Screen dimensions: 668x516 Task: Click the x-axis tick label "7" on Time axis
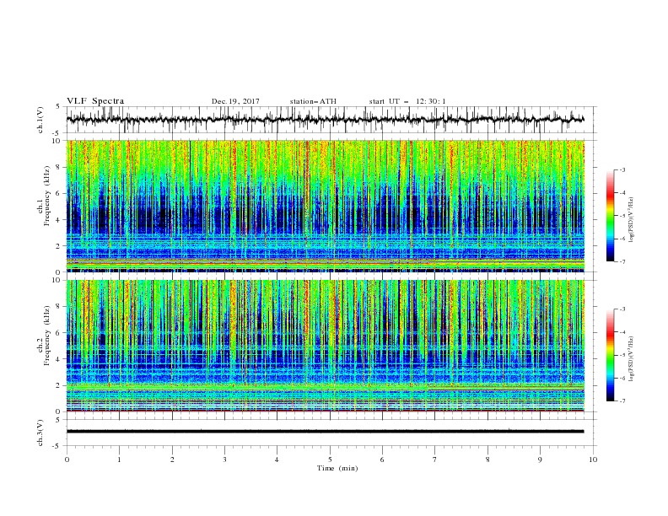pos(435,460)
